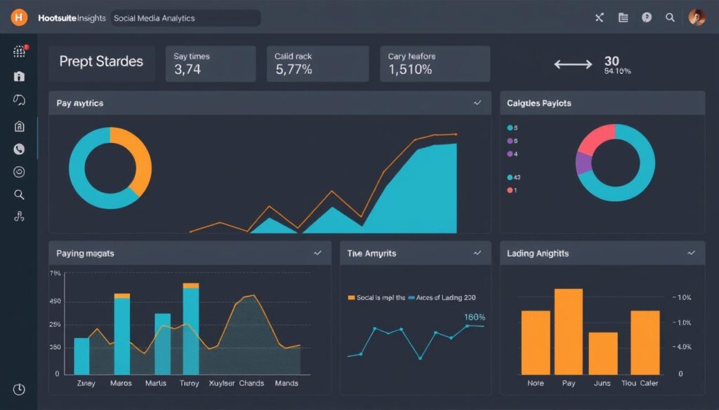719x410 pixels.
Task: Click the crossed-arrows shuffle icon in top bar
Action: (599, 18)
